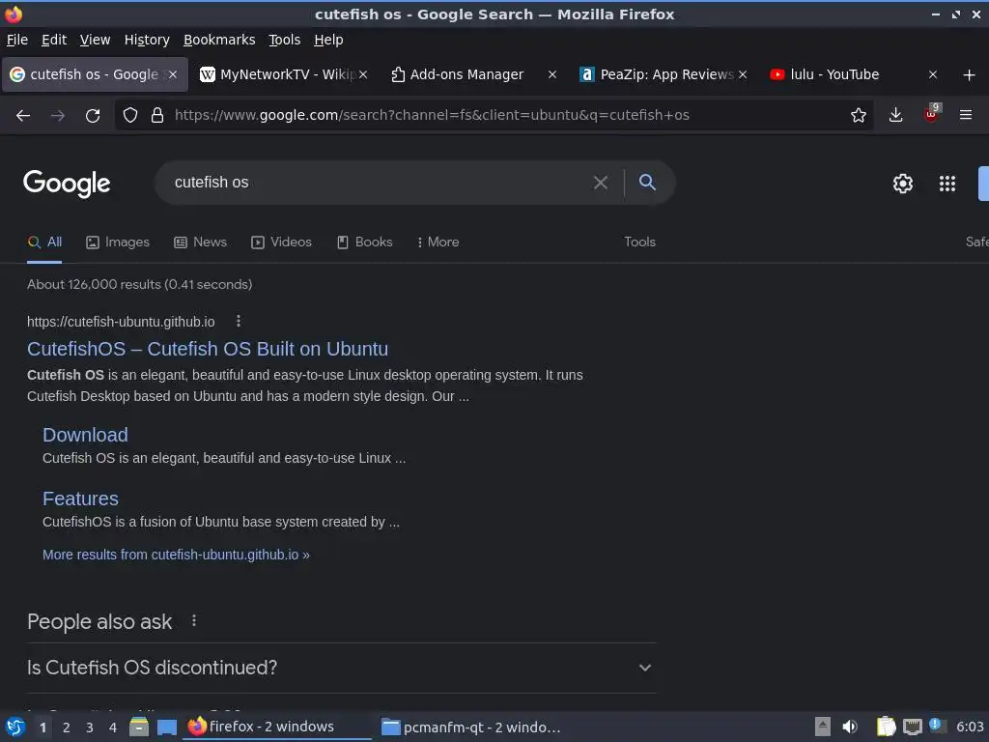This screenshot has height=742, width=989.
Task: Select the Books search tab
Action: [x=364, y=243]
